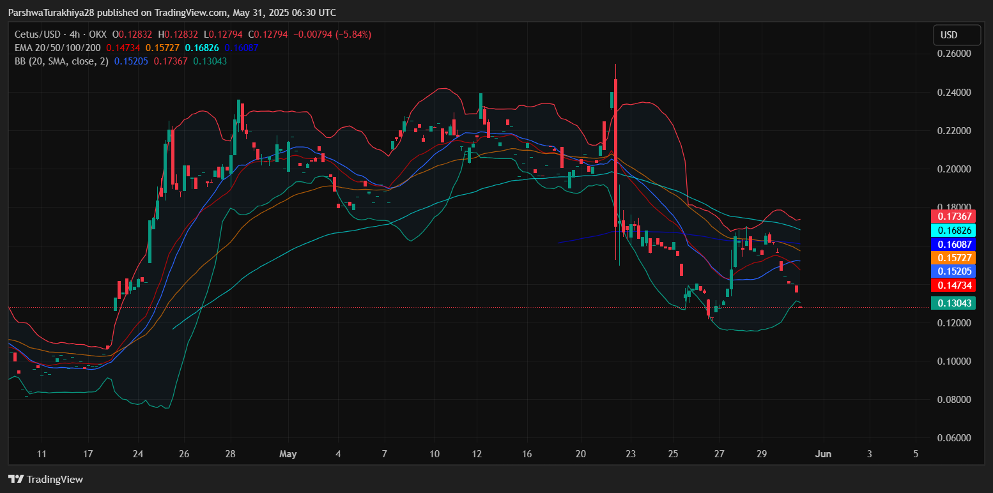Click the TradingView logo icon at bottom left

16,479
